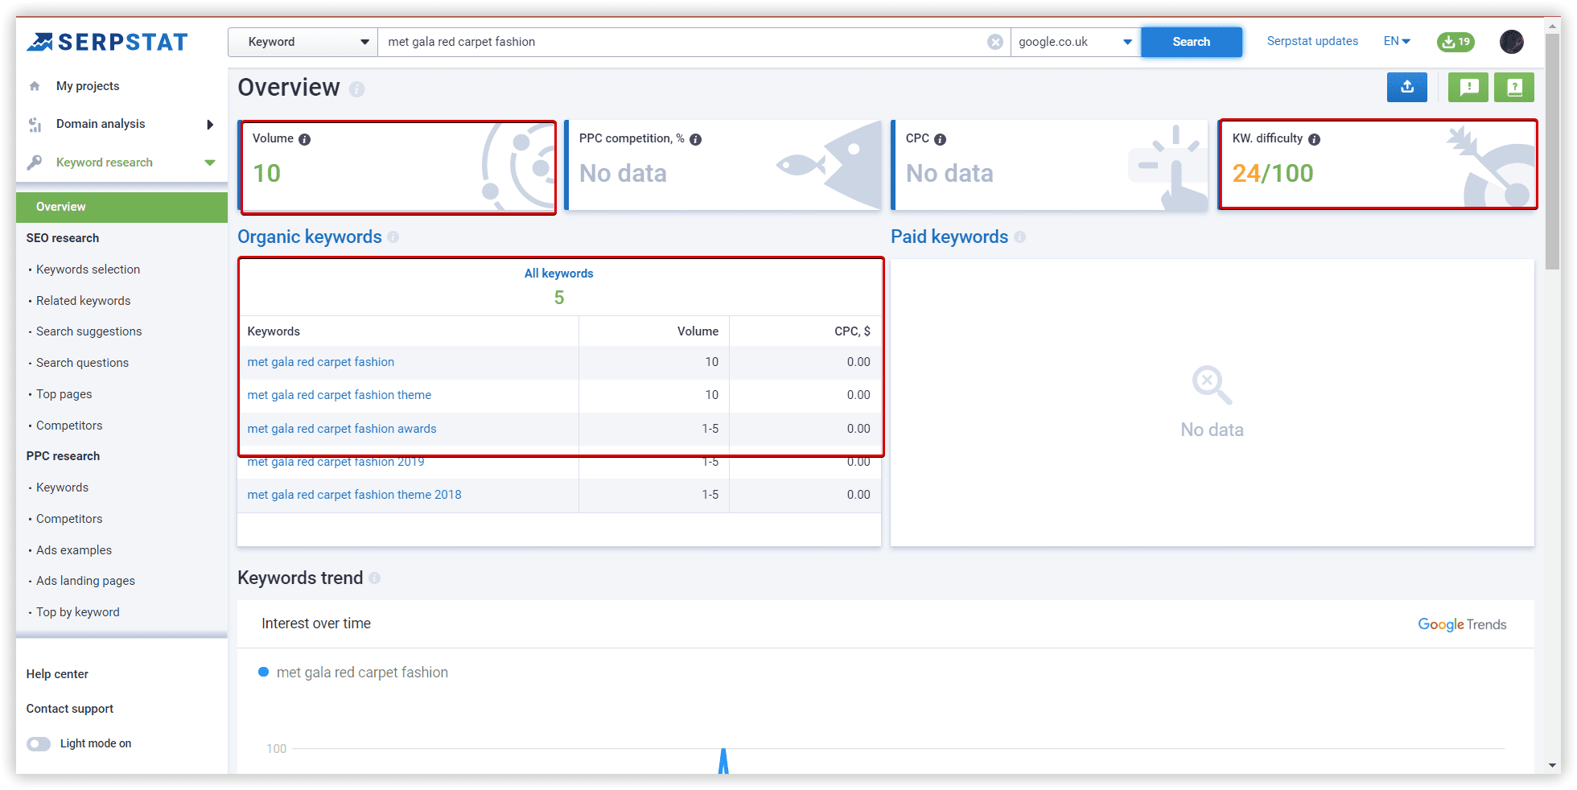Image resolution: width=1577 pixels, height=790 pixels.
Task: Open Keywords under PPC research
Action: click(62, 488)
